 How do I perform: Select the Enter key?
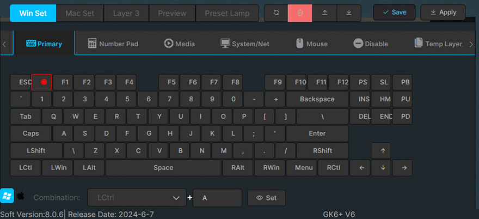point(317,133)
